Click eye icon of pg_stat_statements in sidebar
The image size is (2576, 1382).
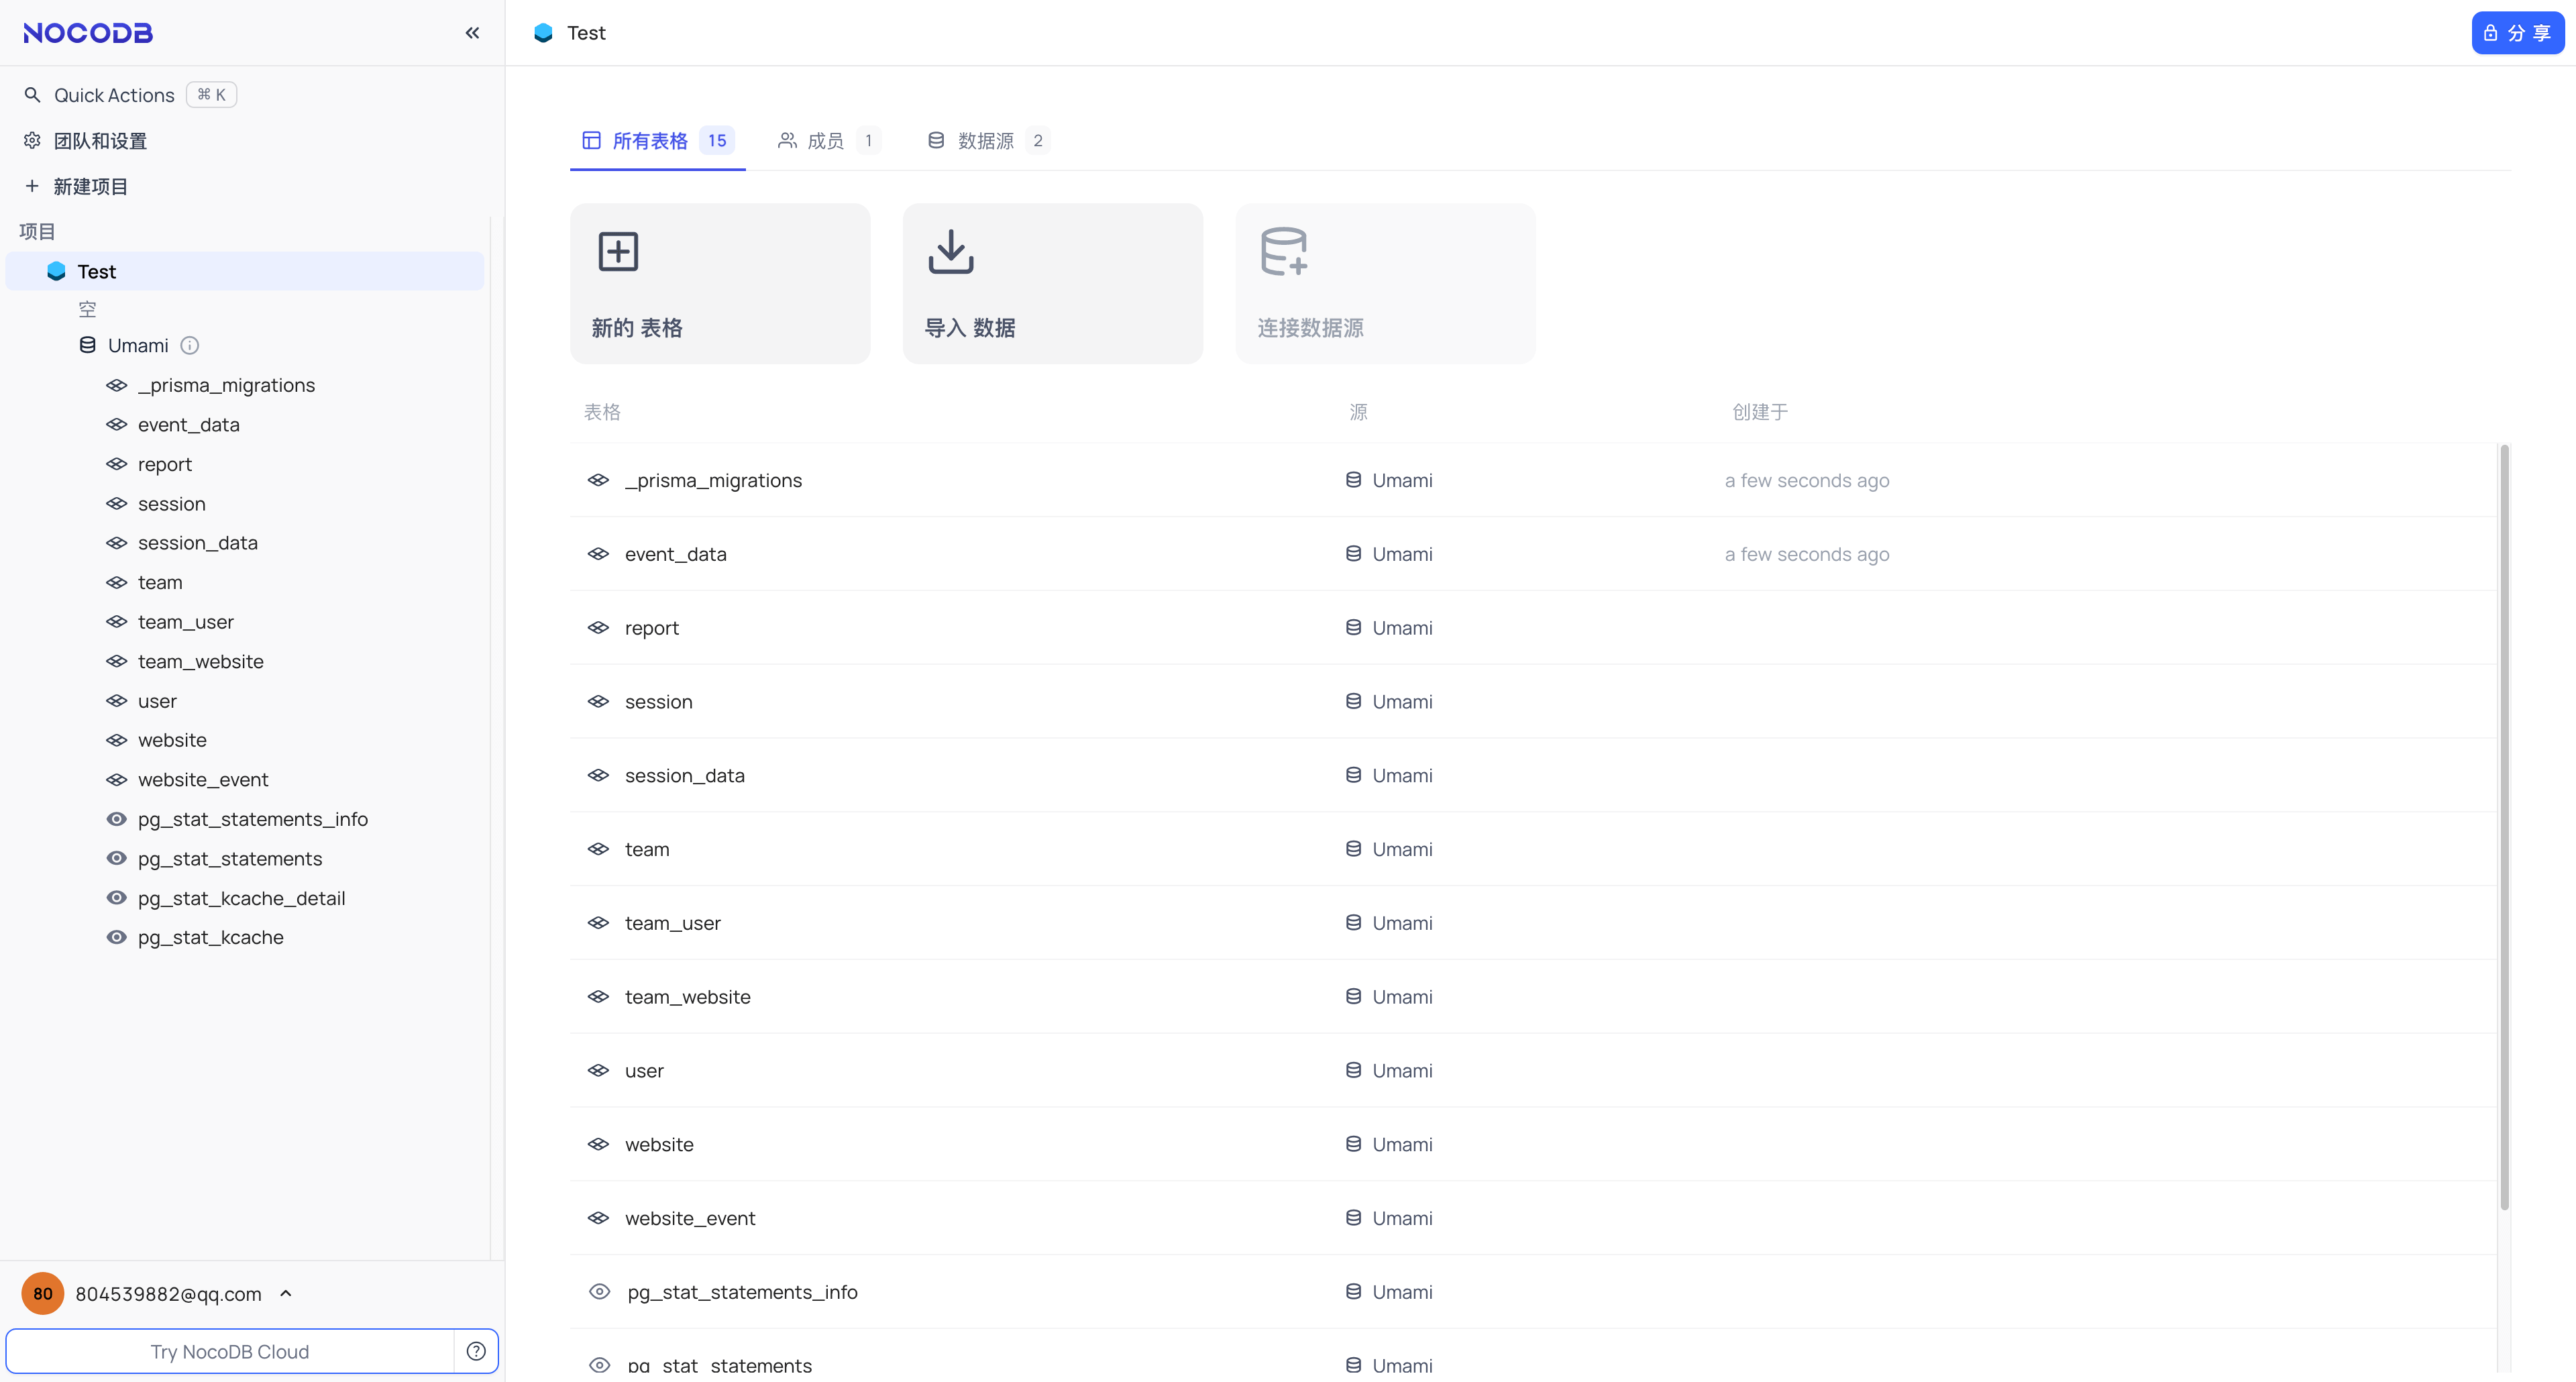[x=117, y=858]
